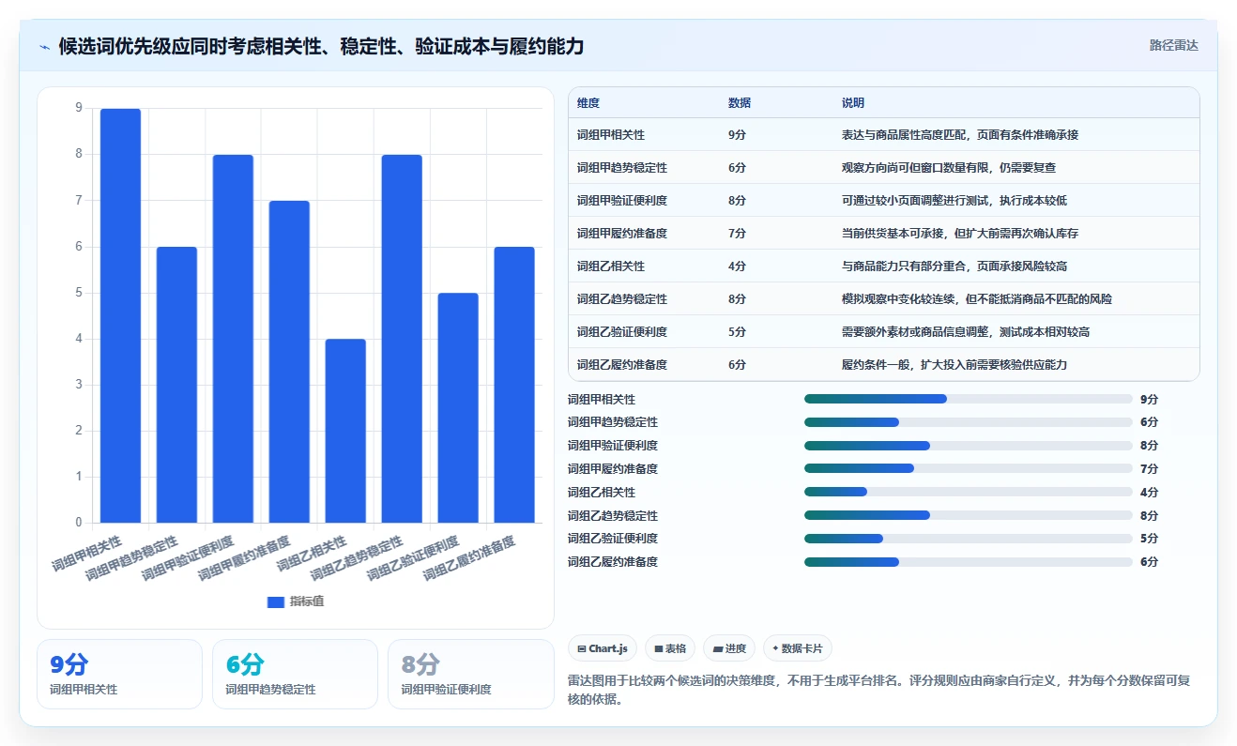Click the 进度 chip
The image size is (1237, 746).
(729, 648)
